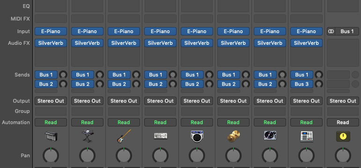The height and width of the screenshot is (168, 361).
Task: Open Stereo Out output on the electric piano channel
Action: click(51, 101)
